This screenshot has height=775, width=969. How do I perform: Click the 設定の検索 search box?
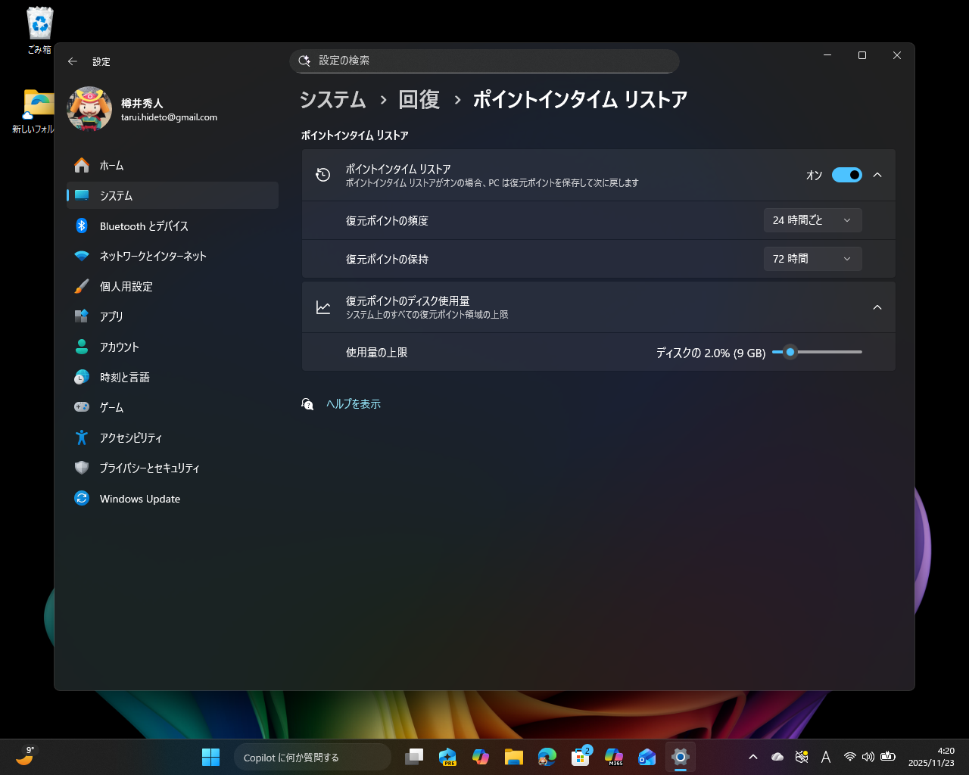click(484, 61)
